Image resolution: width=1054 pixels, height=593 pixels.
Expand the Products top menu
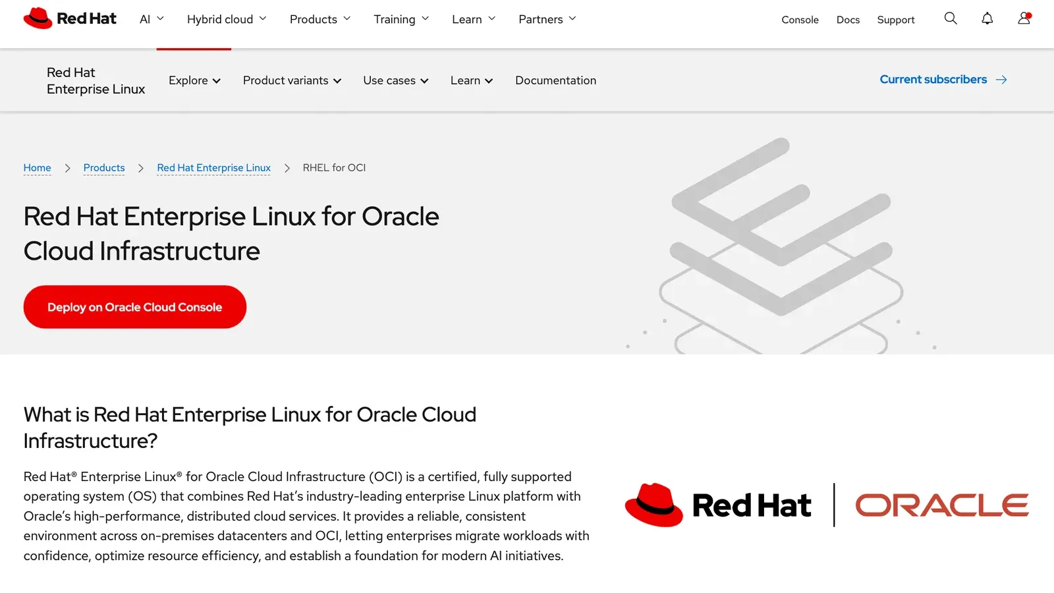tap(320, 19)
